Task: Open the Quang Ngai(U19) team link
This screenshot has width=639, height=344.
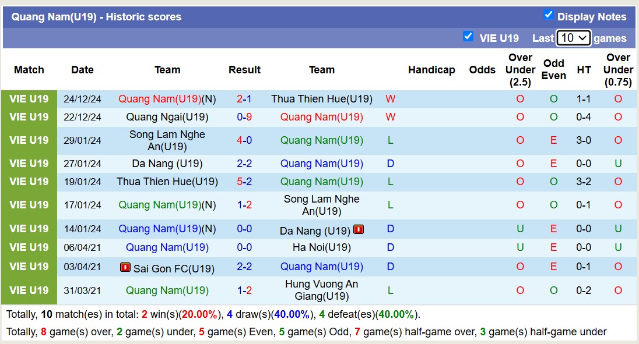Action: click(167, 116)
